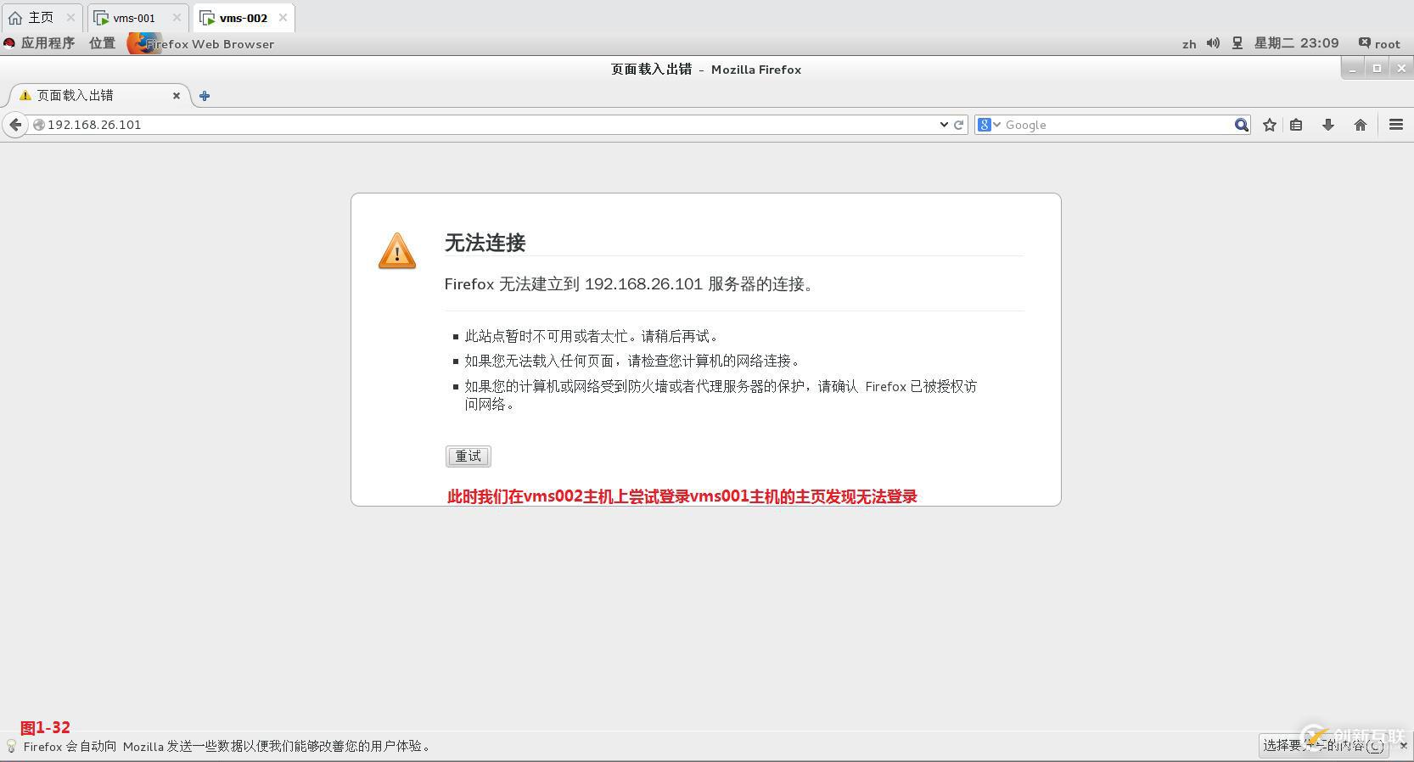Viewport: 1414px width, 762px height.
Task: Open the URL history dropdown arrow
Action: click(944, 125)
